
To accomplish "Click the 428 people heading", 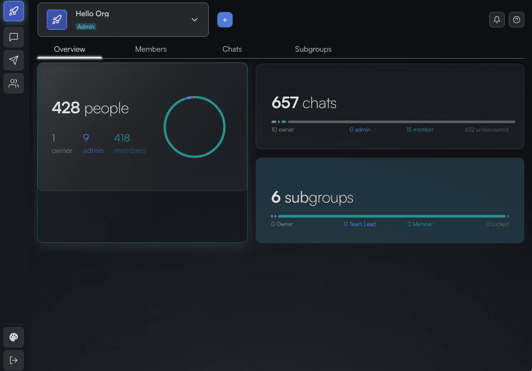I will [x=90, y=108].
